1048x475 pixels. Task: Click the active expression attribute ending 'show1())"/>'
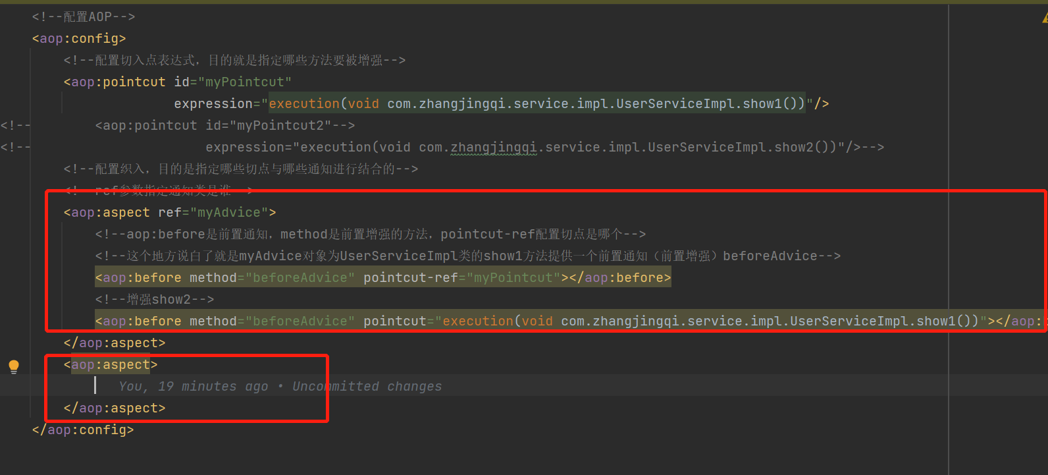(x=501, y=103)
